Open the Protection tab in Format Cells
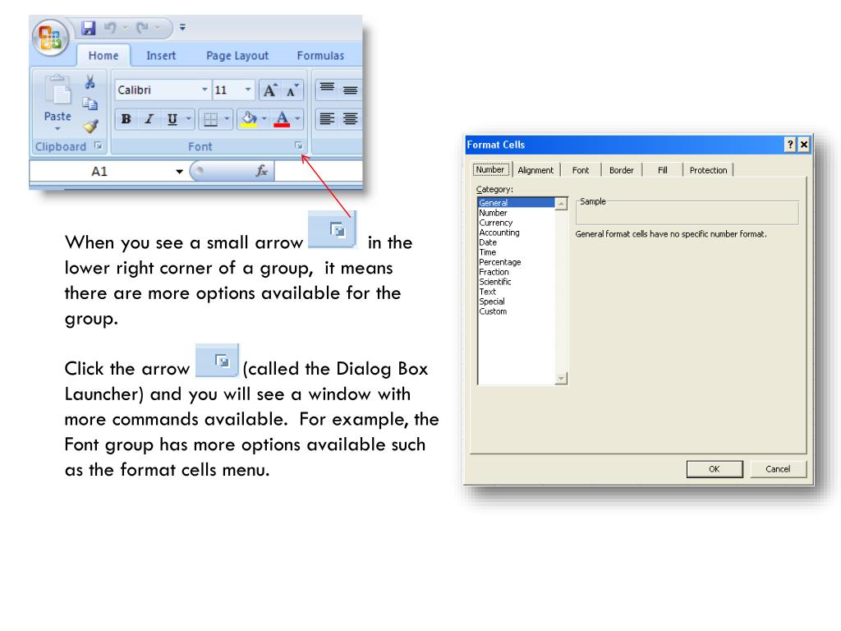The image size is (841, 631). pyautogui.click(x=708, y=170)
